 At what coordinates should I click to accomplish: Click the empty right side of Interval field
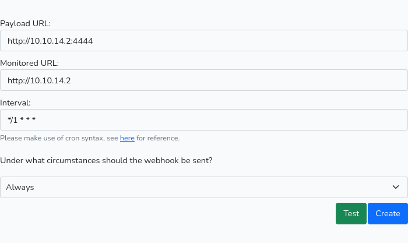(x=221, y=119)
